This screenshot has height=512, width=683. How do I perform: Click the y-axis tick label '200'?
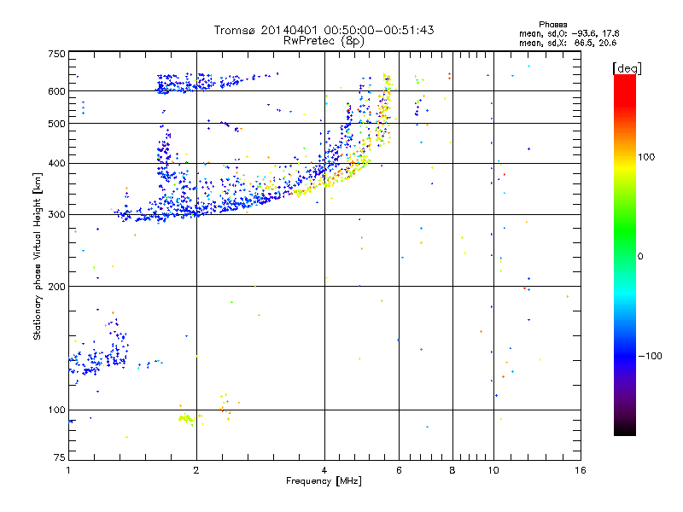56,287
